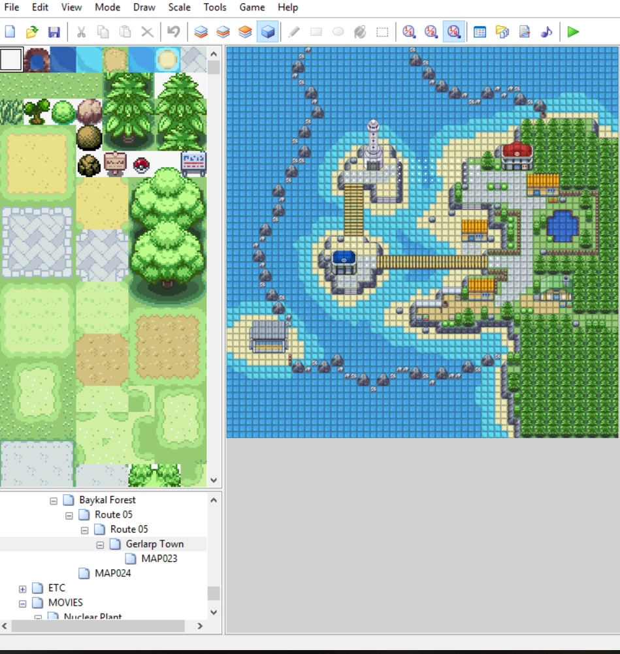The image size is (620, 654).
Task: Select the Baykal Forest map
Action: click(107, 500)
